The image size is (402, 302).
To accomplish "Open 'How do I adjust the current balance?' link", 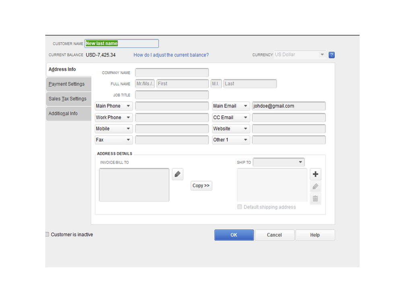I will tap(171, 55).
